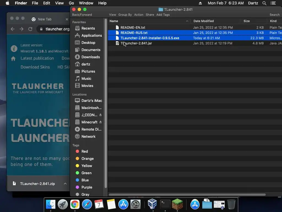
Task: Open Remote Disc in sidebar
Action: point(88,129)
